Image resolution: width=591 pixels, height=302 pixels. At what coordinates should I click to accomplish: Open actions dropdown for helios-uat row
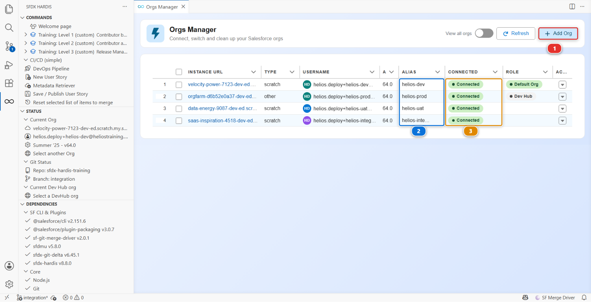(x=563, y=109)
